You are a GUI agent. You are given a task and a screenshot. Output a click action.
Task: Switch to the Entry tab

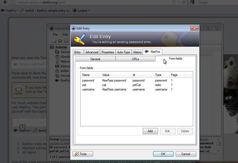point(78,52)
